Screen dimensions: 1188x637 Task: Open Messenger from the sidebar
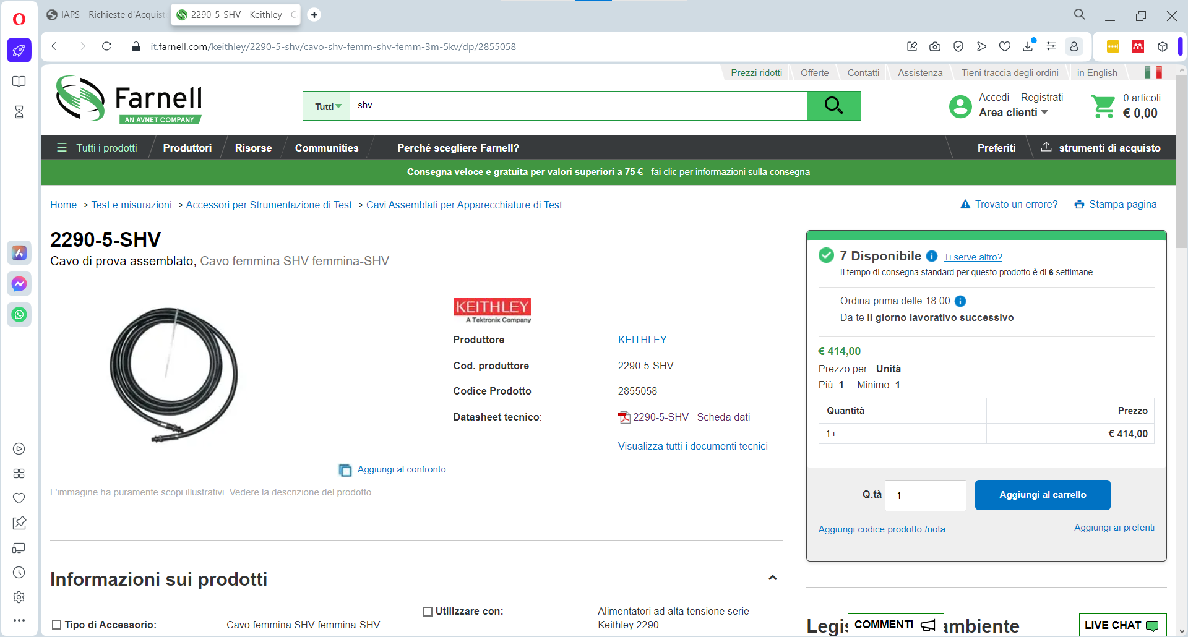click(19, 284)
